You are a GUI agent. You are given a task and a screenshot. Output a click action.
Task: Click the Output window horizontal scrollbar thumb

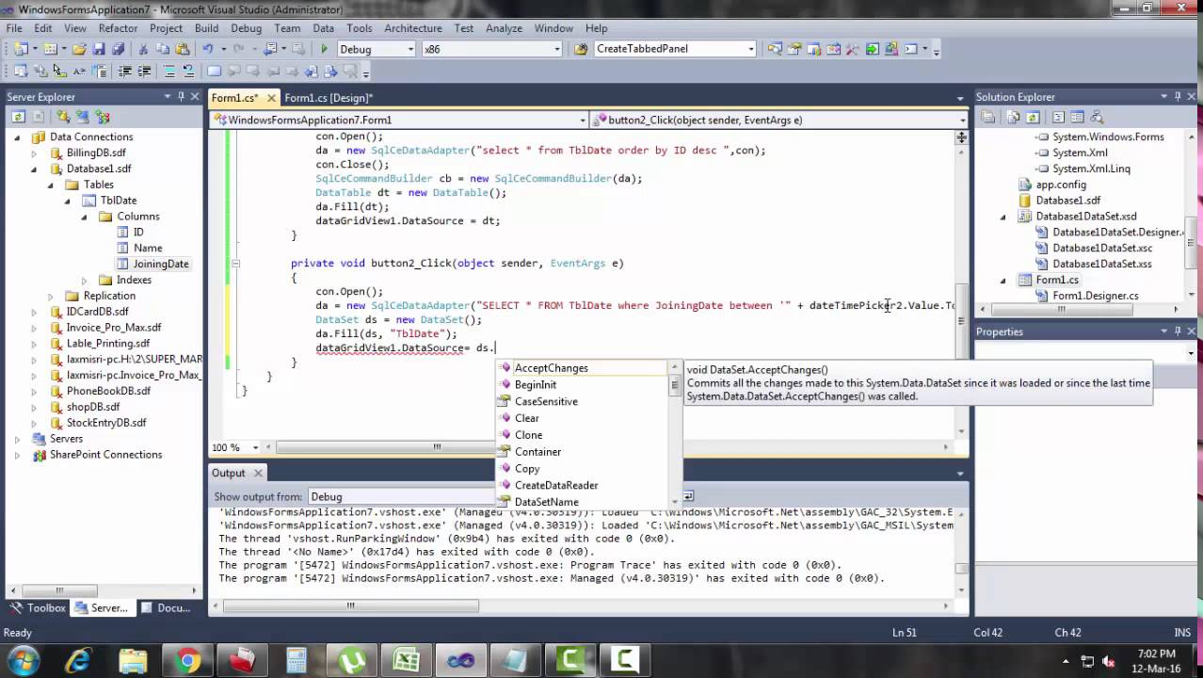(x=350, y=605)
